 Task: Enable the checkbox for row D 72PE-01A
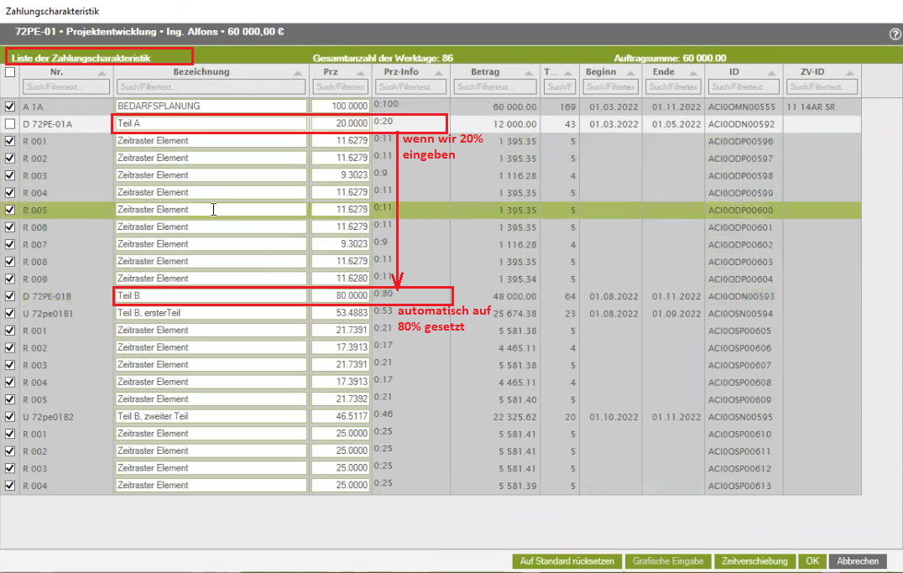click(x=10, y=124)
